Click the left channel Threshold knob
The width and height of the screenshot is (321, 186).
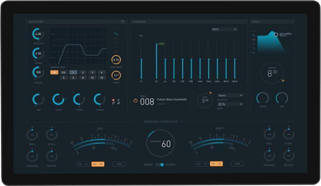pyautogui.click(x=32, y=156)
